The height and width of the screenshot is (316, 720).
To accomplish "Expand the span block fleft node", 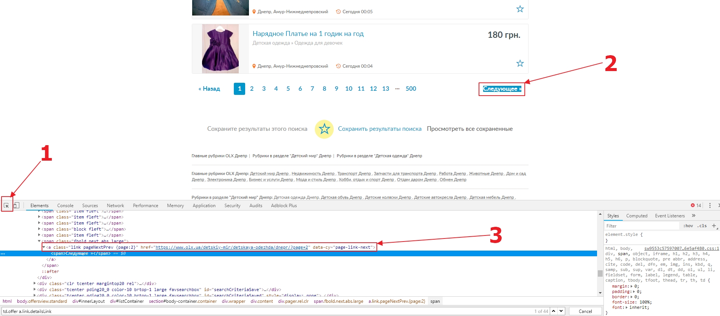I will [x=39, y=229].
